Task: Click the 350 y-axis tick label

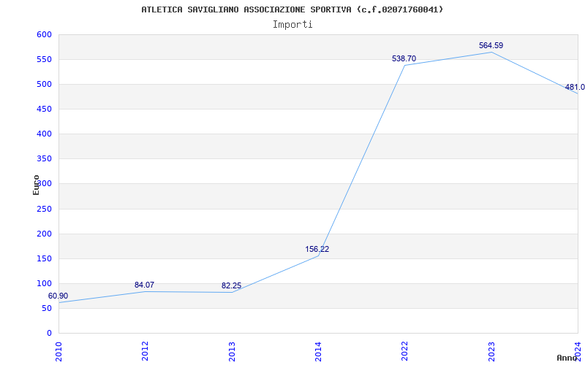Action: 44,159
